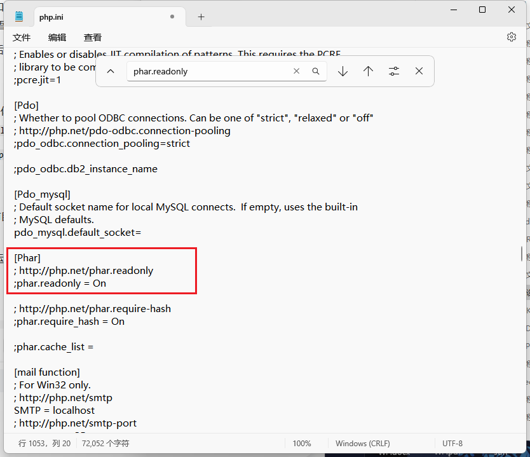
Task: Open the 查看 menu
Action: click(x=93, y=38)
